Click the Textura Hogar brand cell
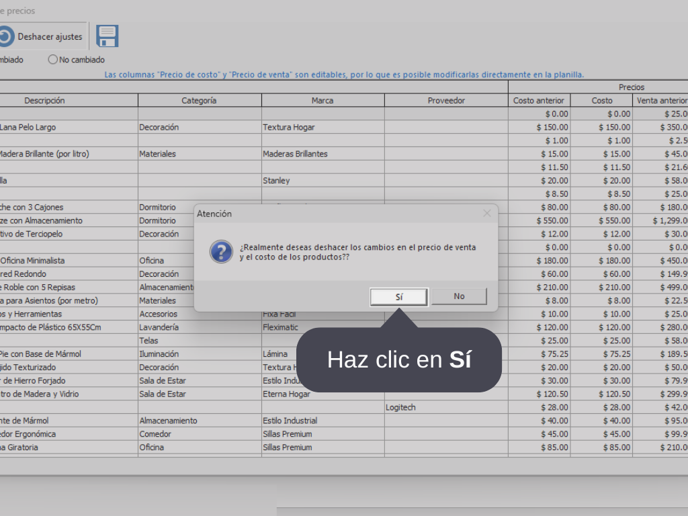This screenshot has height=516, width=688. [323, 127]
